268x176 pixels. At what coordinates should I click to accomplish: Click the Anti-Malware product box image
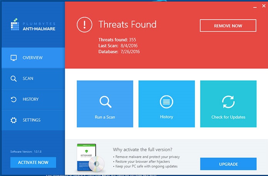coord(90,158)
